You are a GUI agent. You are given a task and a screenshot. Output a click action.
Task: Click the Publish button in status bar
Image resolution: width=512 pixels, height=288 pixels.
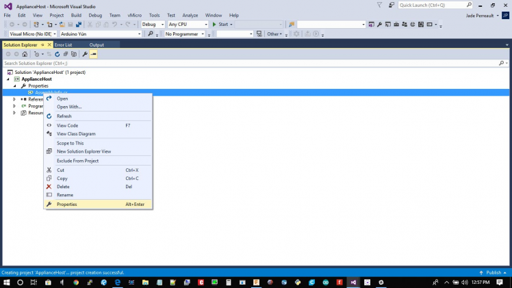(493, 273)
